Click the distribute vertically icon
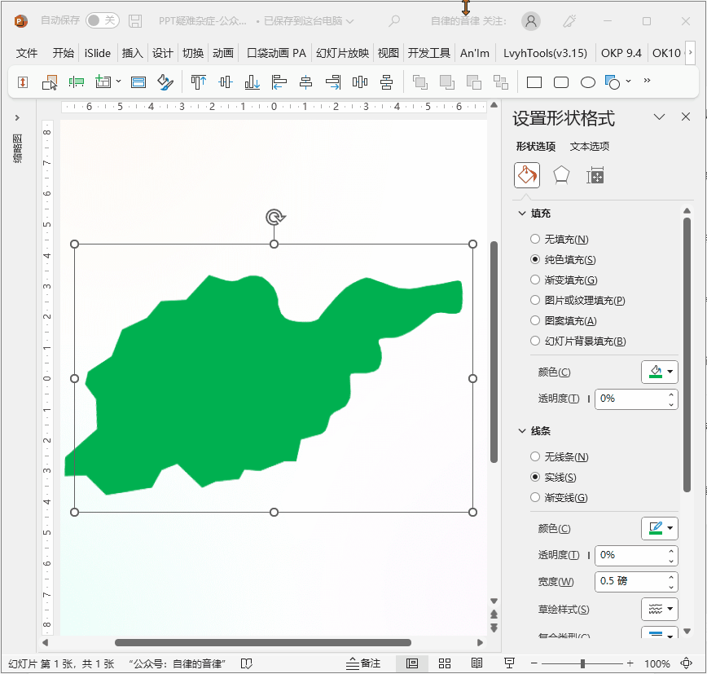 coord(386,82)
